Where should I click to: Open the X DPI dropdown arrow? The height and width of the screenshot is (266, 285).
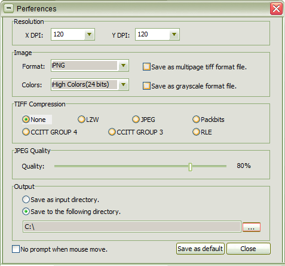[x=89, y=35]
